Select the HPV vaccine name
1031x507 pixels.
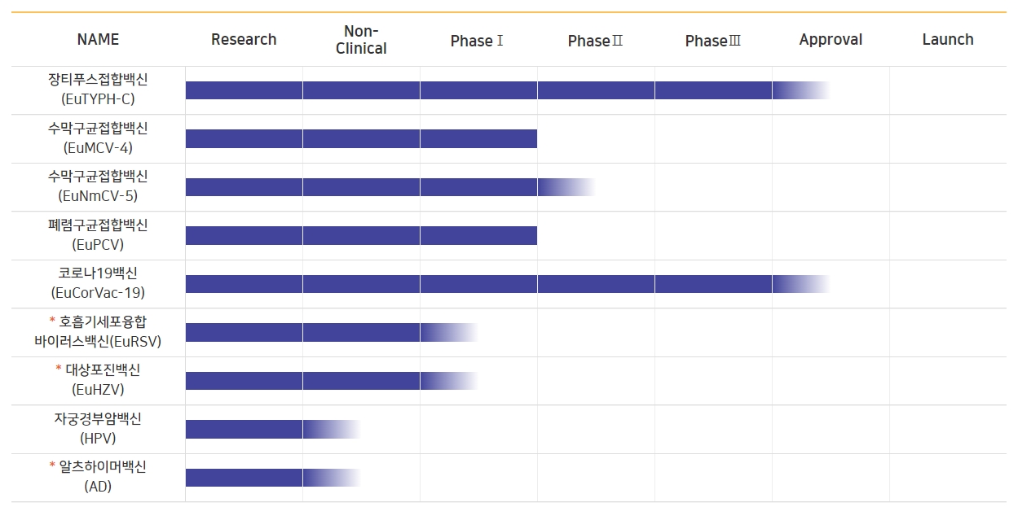point(98,429)
